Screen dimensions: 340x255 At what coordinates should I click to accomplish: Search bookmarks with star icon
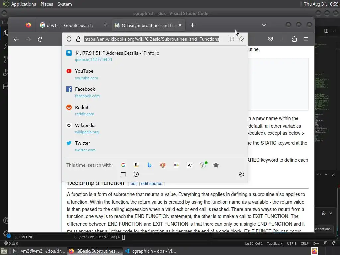tap(216, 165)
